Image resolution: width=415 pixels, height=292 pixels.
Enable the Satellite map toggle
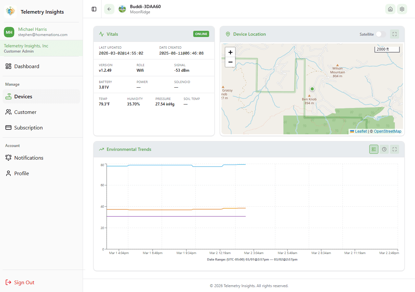(x=381, y=34)
